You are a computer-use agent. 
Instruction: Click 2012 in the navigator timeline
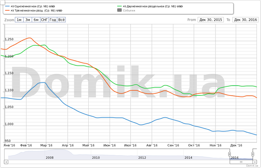point(142,158)
